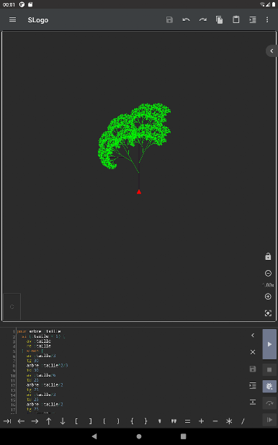278x445 pixels.
Task: Place cursor on line 're :taille'
Action: (39, 346)
